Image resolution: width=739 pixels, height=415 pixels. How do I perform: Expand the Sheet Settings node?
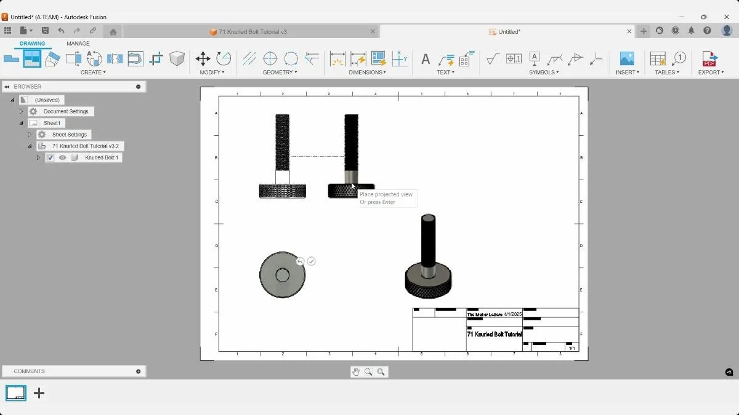pyautogui.click(x=30, y=135)
